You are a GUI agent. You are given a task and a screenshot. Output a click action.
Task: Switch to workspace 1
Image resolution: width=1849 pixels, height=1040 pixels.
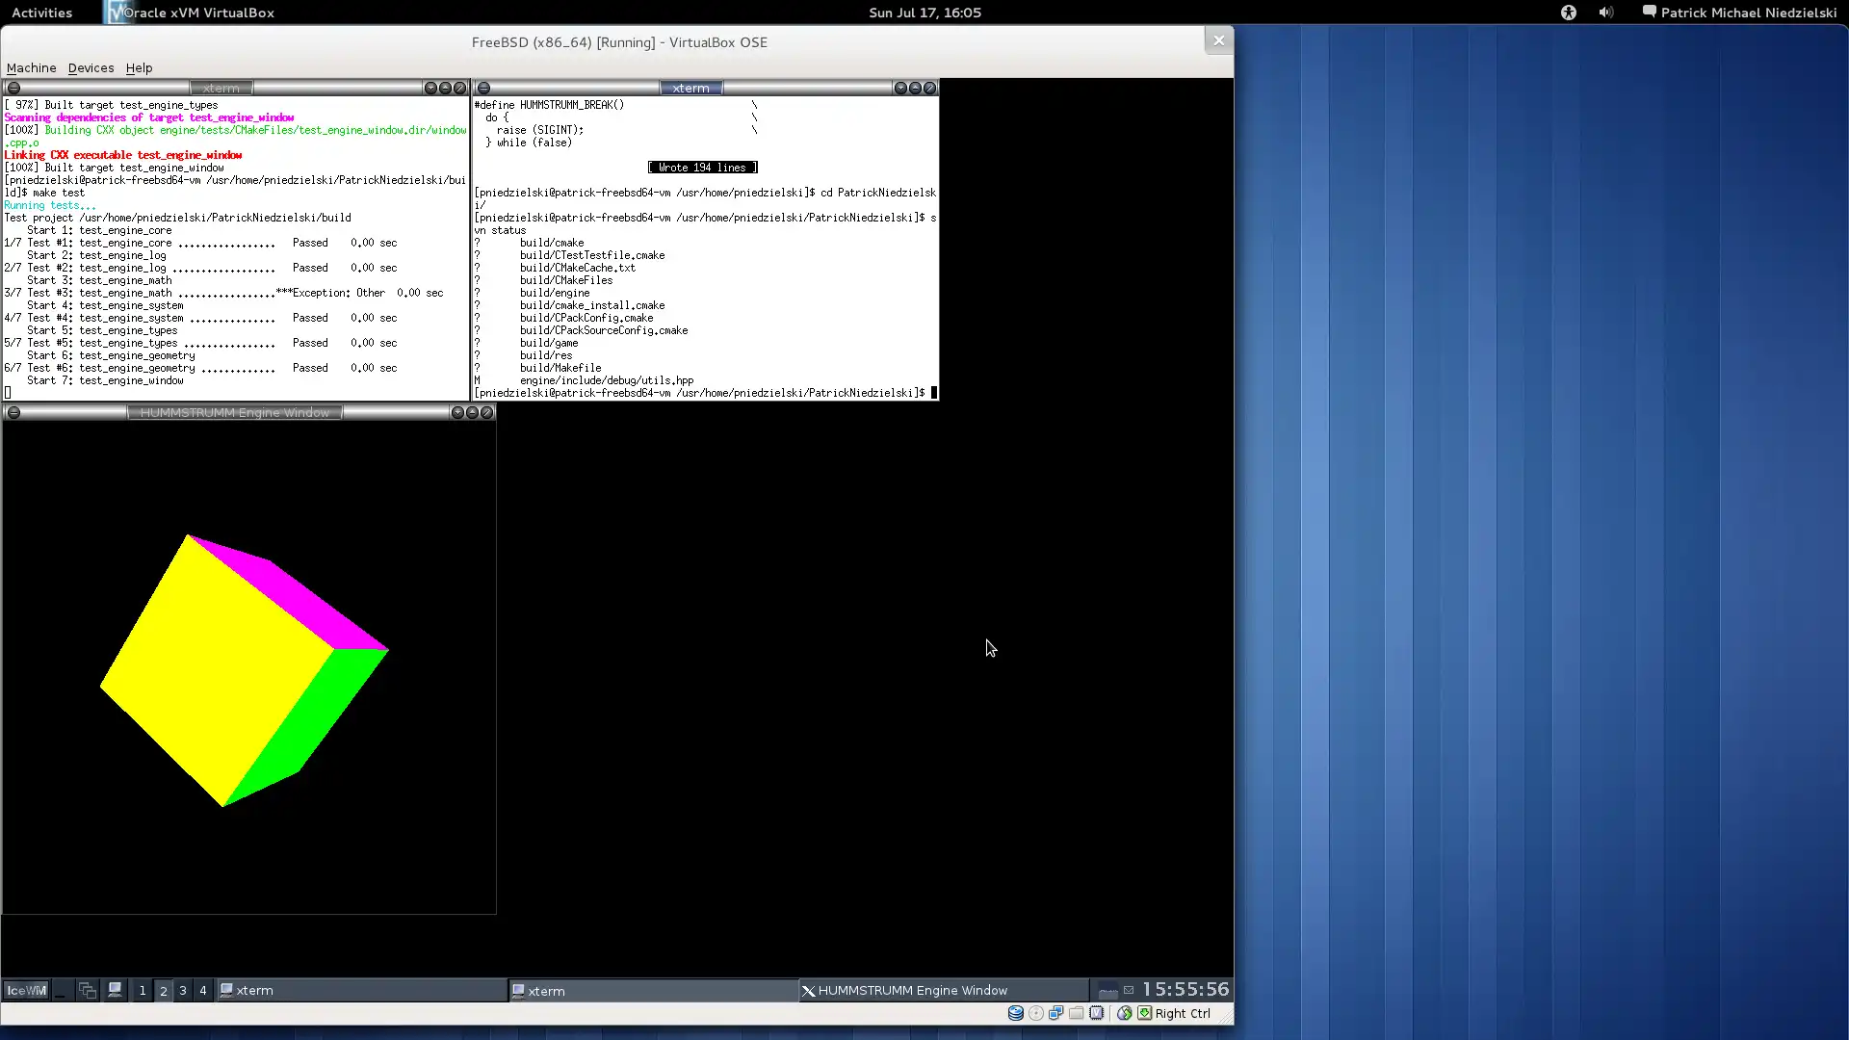(x=143, y=990)
